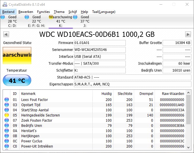
Task: Click the status icon for attribute 09 Bedrijfs Uren
Action: coord(7,126)
